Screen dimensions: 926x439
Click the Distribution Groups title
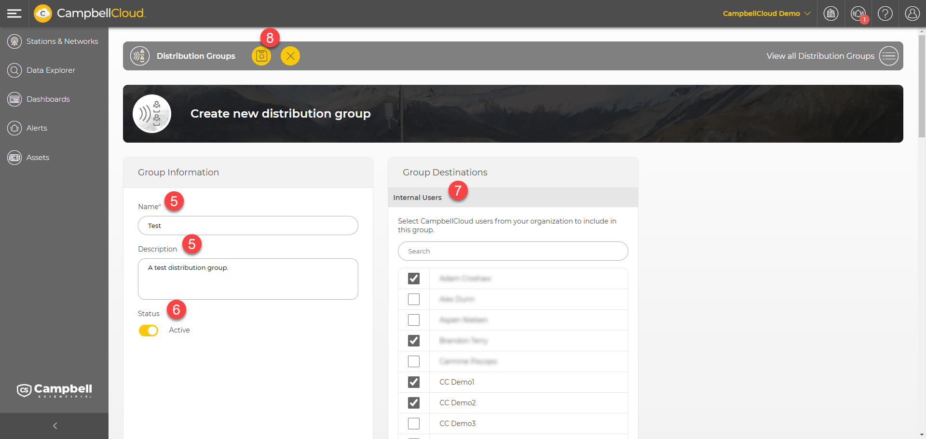tap(196, 56)
